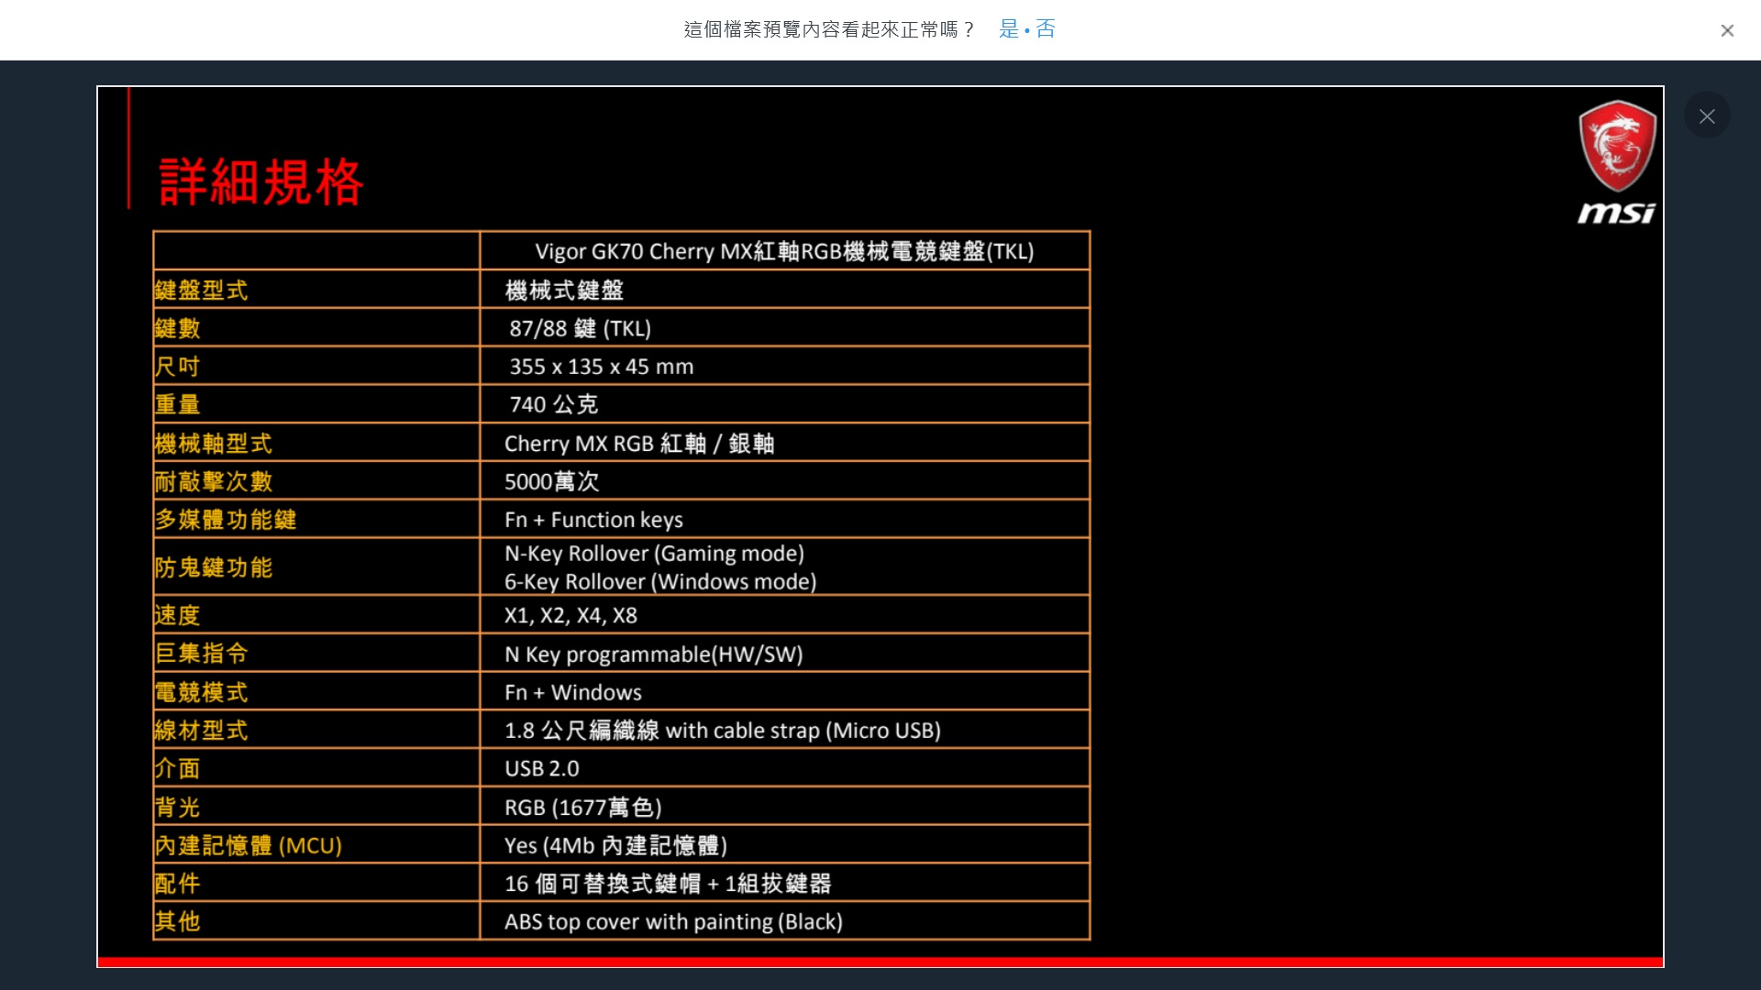Answer 是 to the preview question
This screenshot has width=1761, height=990.
[1009, 29]
